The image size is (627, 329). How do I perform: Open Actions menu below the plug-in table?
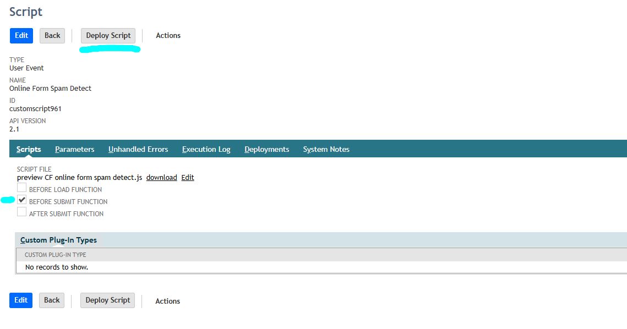pyautogui.click(x=167, y=301)
